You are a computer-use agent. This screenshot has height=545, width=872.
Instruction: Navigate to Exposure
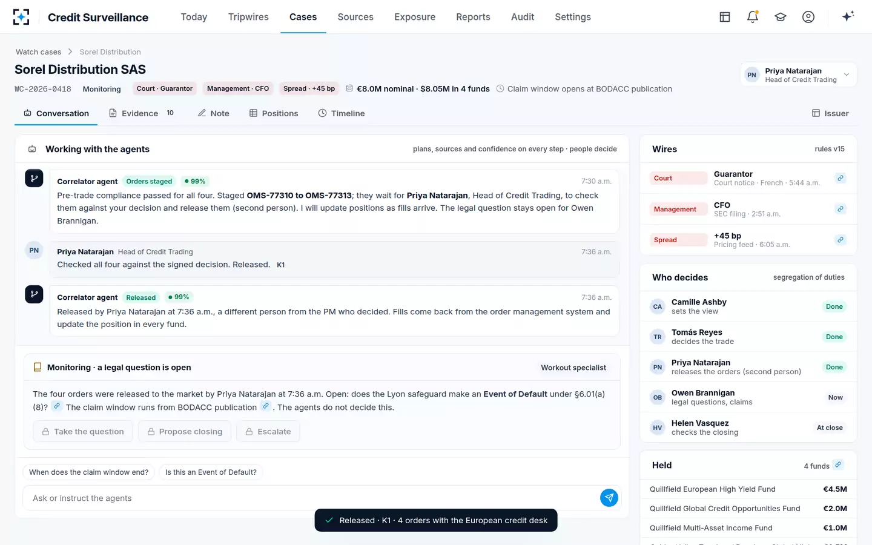(x=415, y=17)
